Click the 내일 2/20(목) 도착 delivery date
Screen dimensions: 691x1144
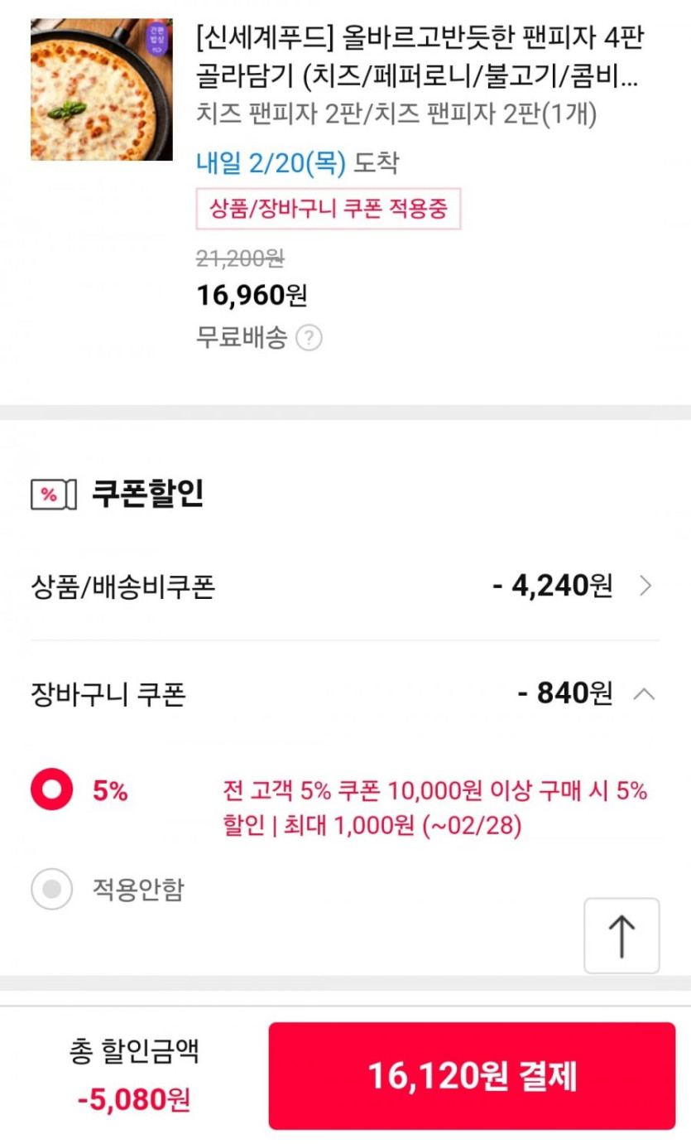point(297,163)
